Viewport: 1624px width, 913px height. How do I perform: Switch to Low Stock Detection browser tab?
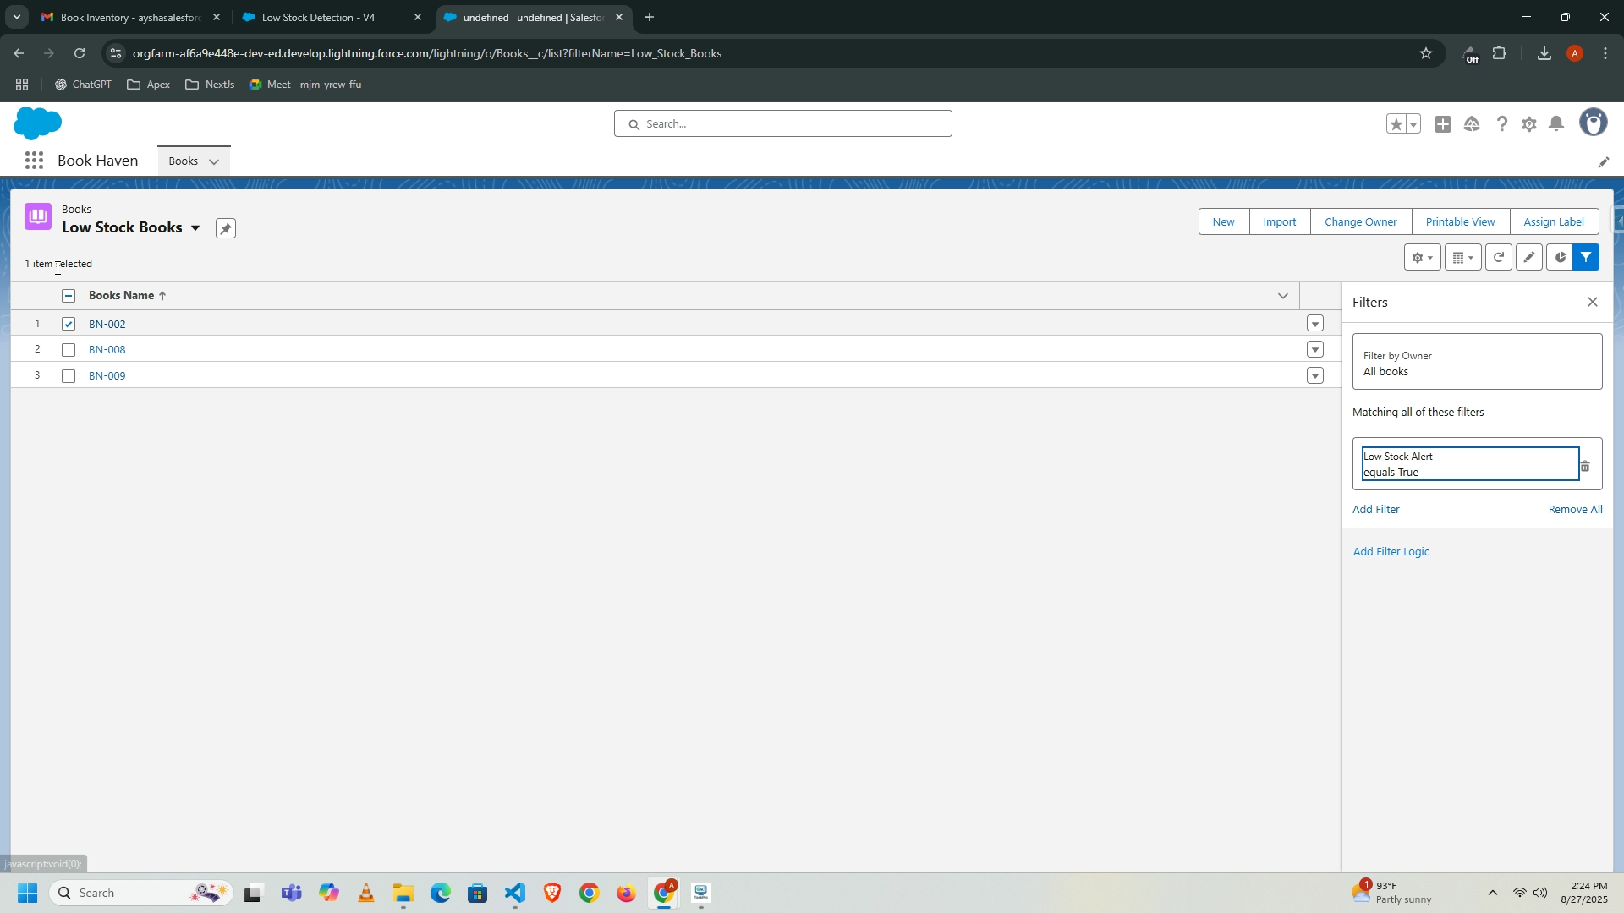[318, 17]
